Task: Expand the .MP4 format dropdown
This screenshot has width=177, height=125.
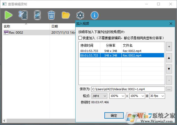Action: pyautogui.click(x=99, y=96)
